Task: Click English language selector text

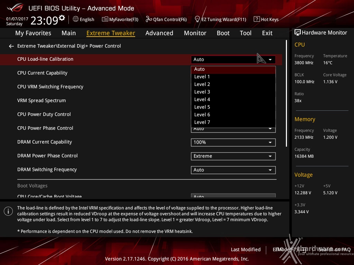Action: click(x=87, y=19)
